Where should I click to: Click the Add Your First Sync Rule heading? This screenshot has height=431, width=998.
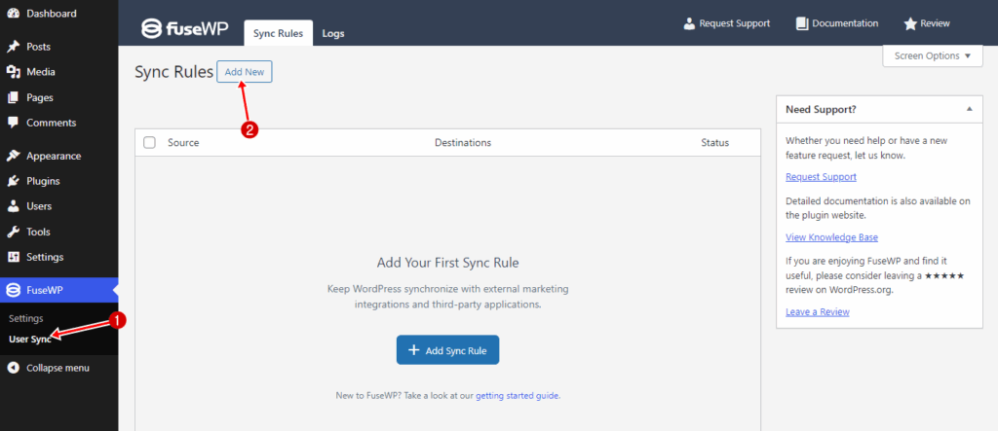tap(448, 263)
